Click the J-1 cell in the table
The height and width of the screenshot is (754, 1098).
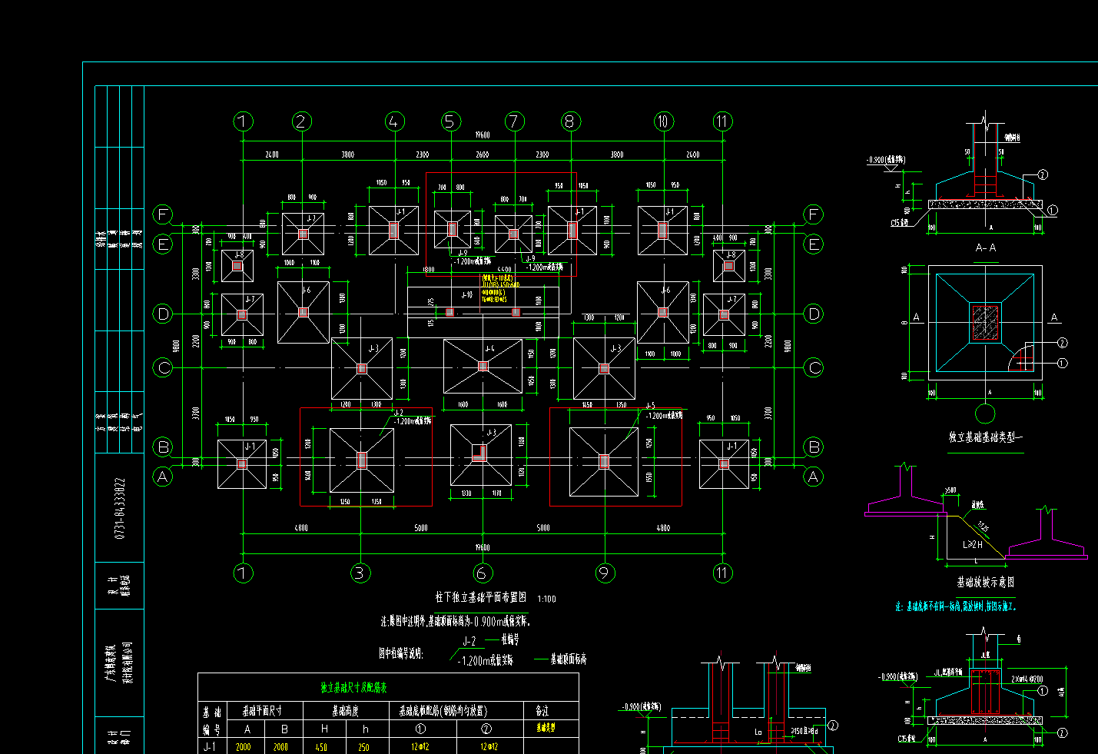(210, 746)
